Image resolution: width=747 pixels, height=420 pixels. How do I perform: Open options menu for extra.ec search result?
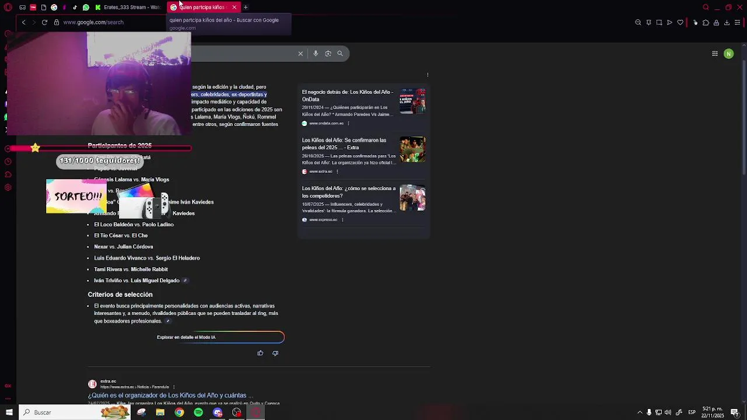pos(174,387)
